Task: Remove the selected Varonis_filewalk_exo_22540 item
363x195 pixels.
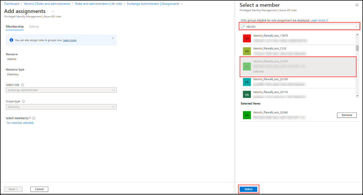Action: point(347,115)
